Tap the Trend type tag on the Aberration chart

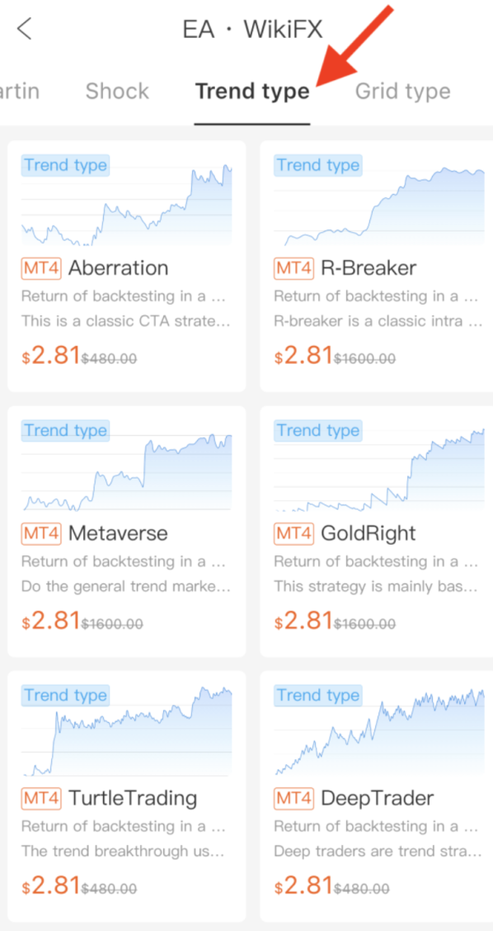tap(66, 165)
